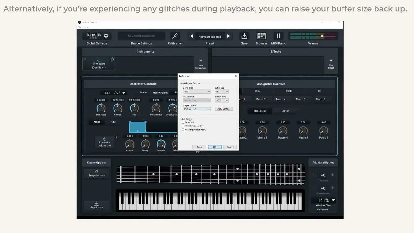Open Global Settings gear icon
This screenshot has height=233, width=414.
[x=106, y=36]
